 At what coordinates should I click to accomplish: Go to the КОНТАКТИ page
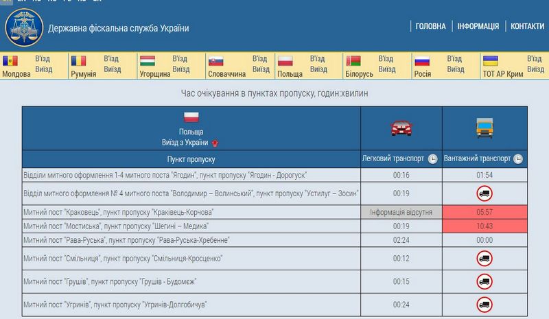(x=527, y=26)
